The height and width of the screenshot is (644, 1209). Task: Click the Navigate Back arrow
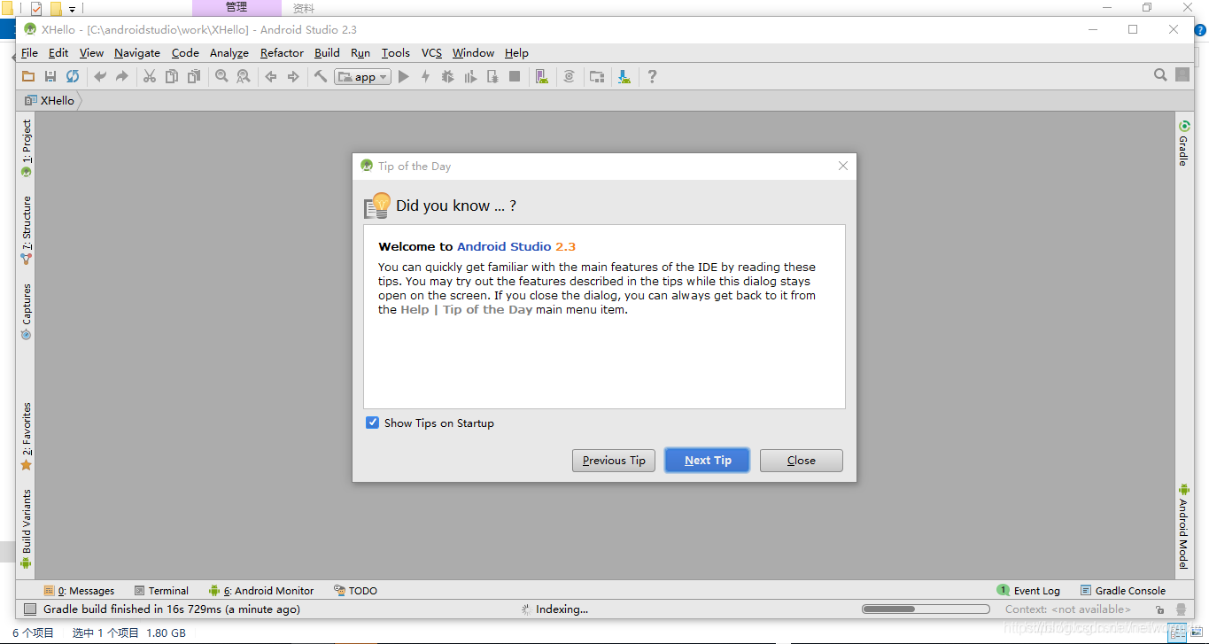point(271,77)
